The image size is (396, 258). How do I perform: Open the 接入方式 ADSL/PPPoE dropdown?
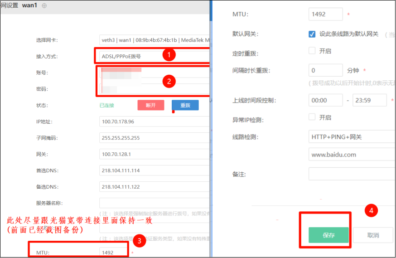pyautogui.click(x=155, y=56)
